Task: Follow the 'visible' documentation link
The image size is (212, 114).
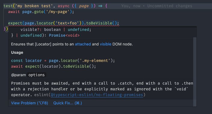Action: 106,44
